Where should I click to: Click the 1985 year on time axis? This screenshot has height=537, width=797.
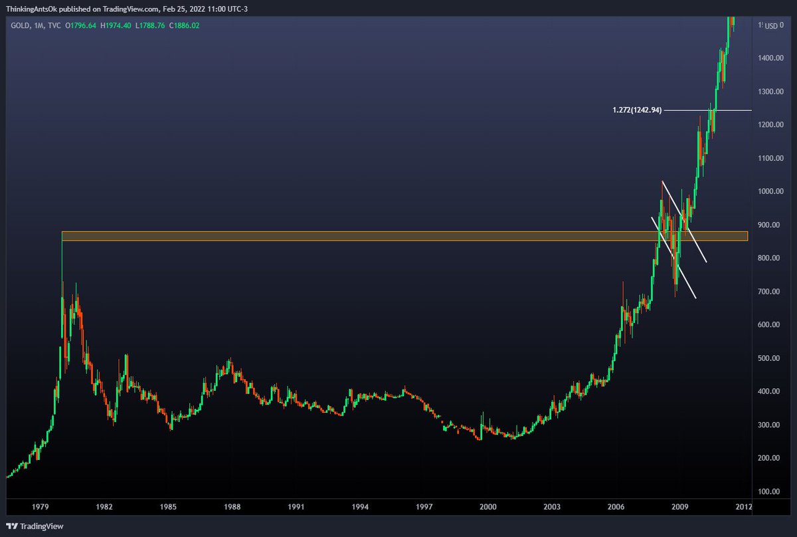pos(168,506)
